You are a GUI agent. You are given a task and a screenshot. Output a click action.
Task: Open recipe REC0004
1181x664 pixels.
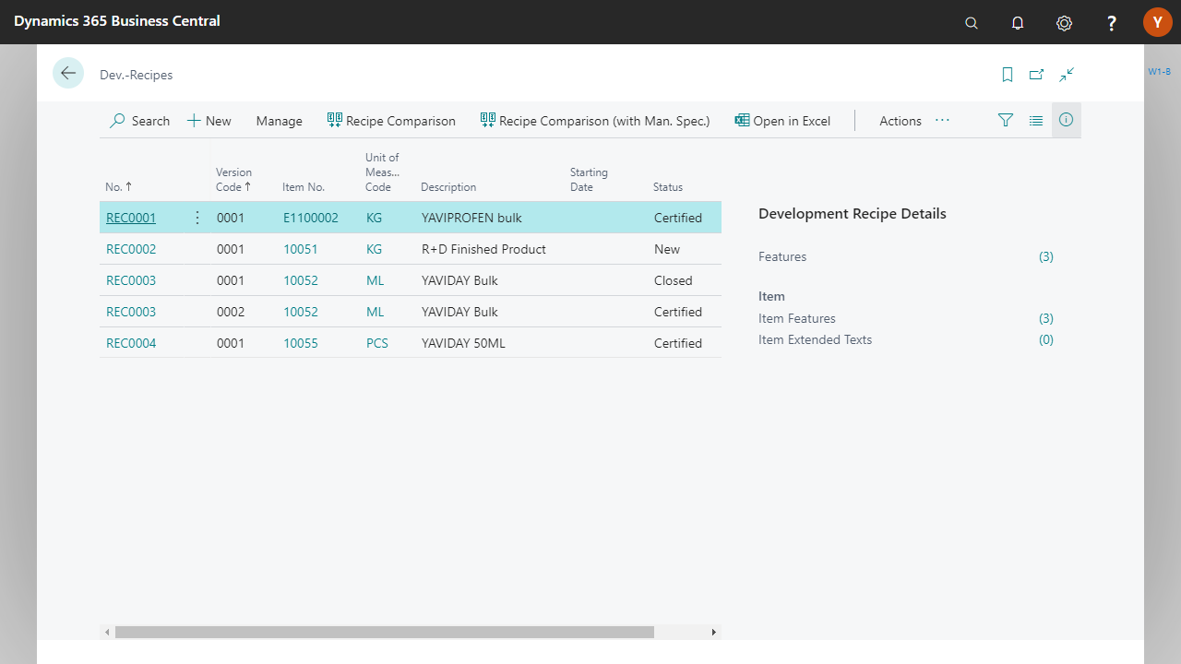(x=131, y=344)
